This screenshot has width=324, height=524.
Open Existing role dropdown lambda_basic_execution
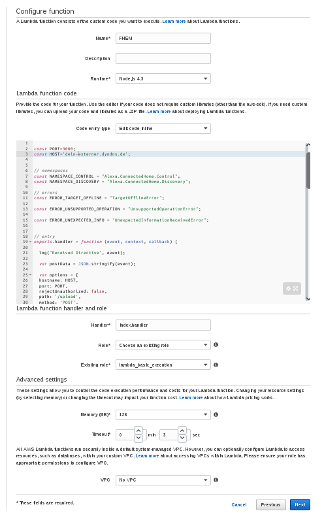163,365
